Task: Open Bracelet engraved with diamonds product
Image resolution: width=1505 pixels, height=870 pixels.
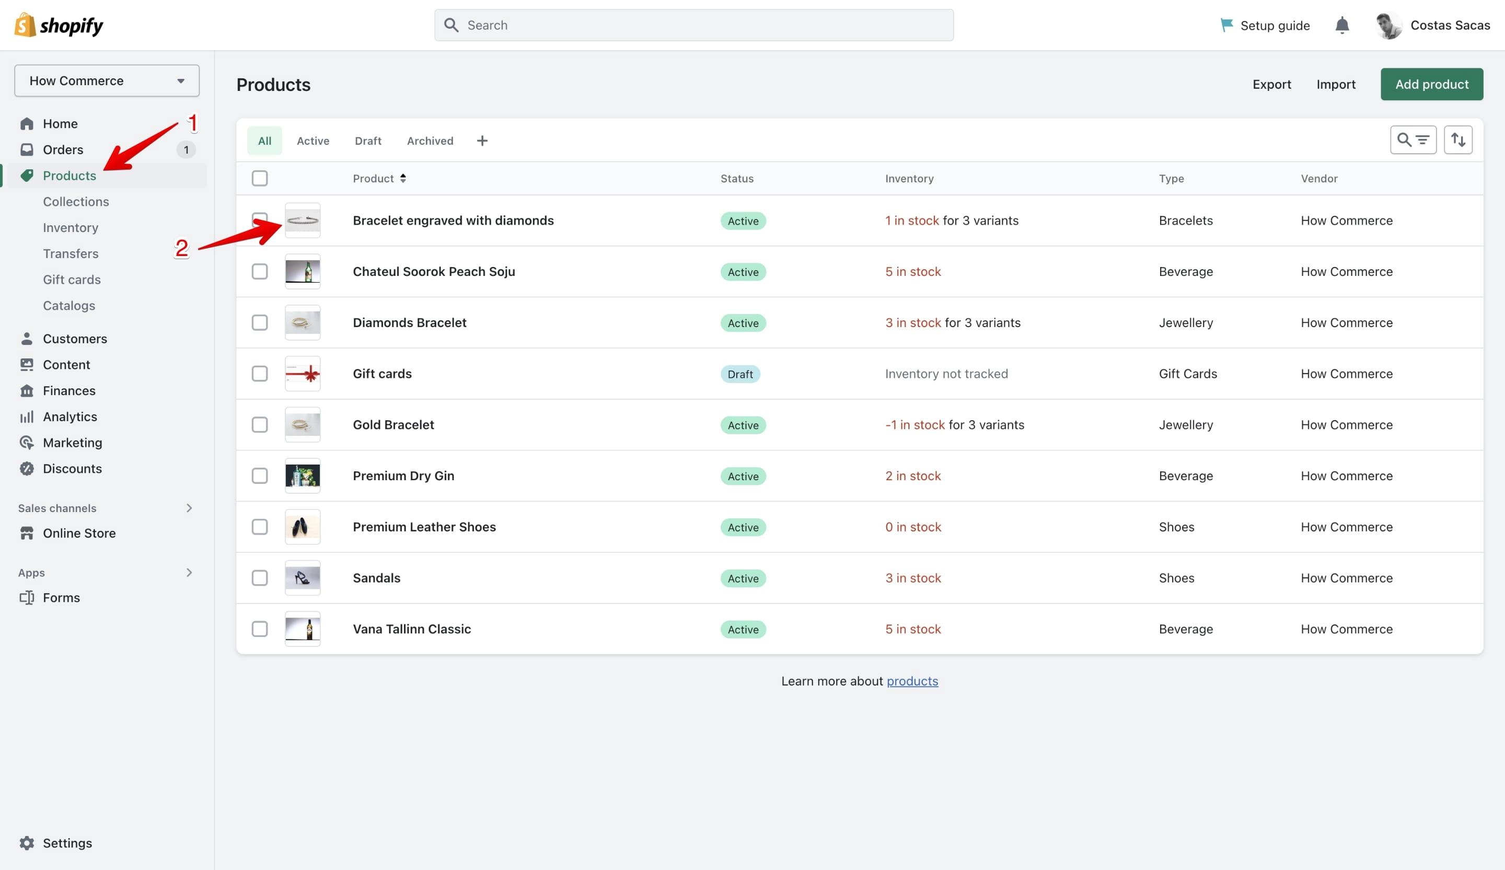Action: (453, 221)
